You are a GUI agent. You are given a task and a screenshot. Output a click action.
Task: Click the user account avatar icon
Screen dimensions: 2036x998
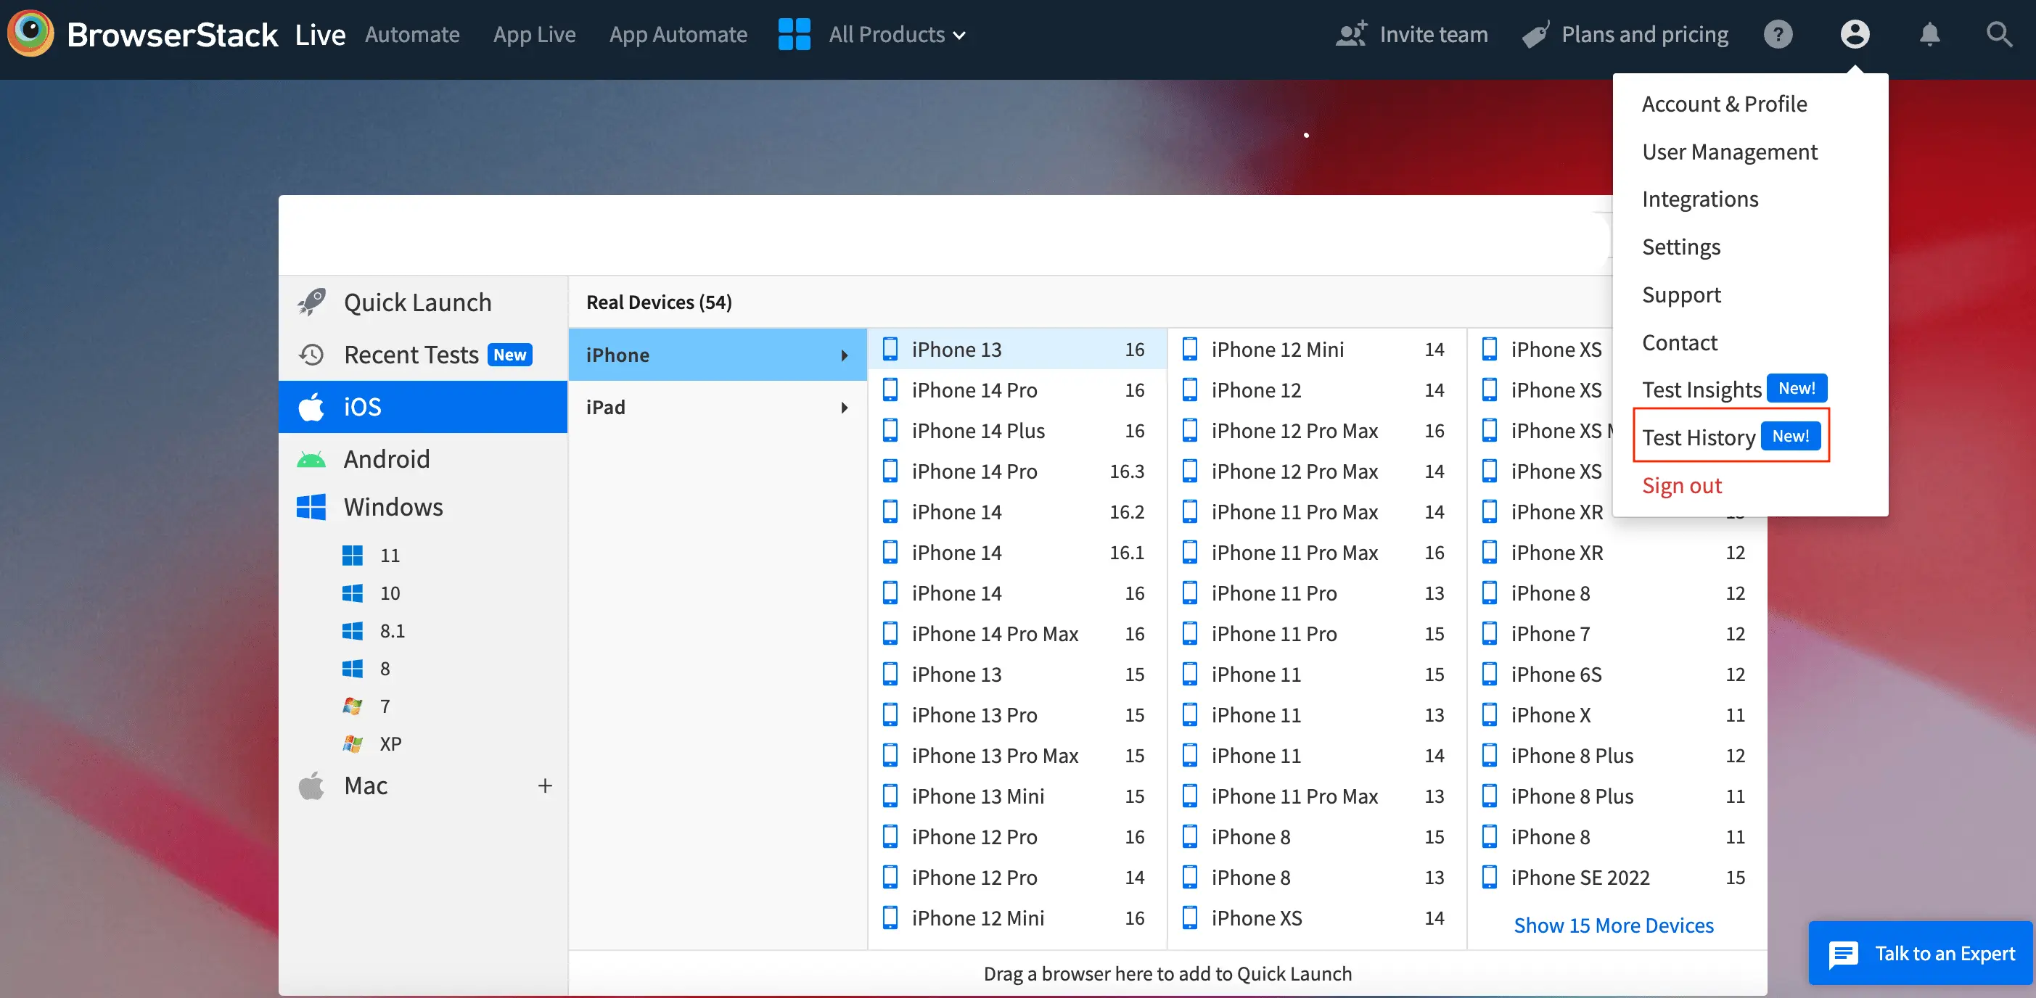click(x=1854, y=34)
